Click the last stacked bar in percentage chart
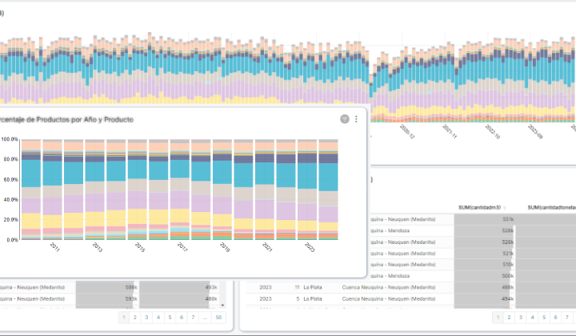Screen dimensions: 576x336 pyautogui.click(x=329, y=190)
